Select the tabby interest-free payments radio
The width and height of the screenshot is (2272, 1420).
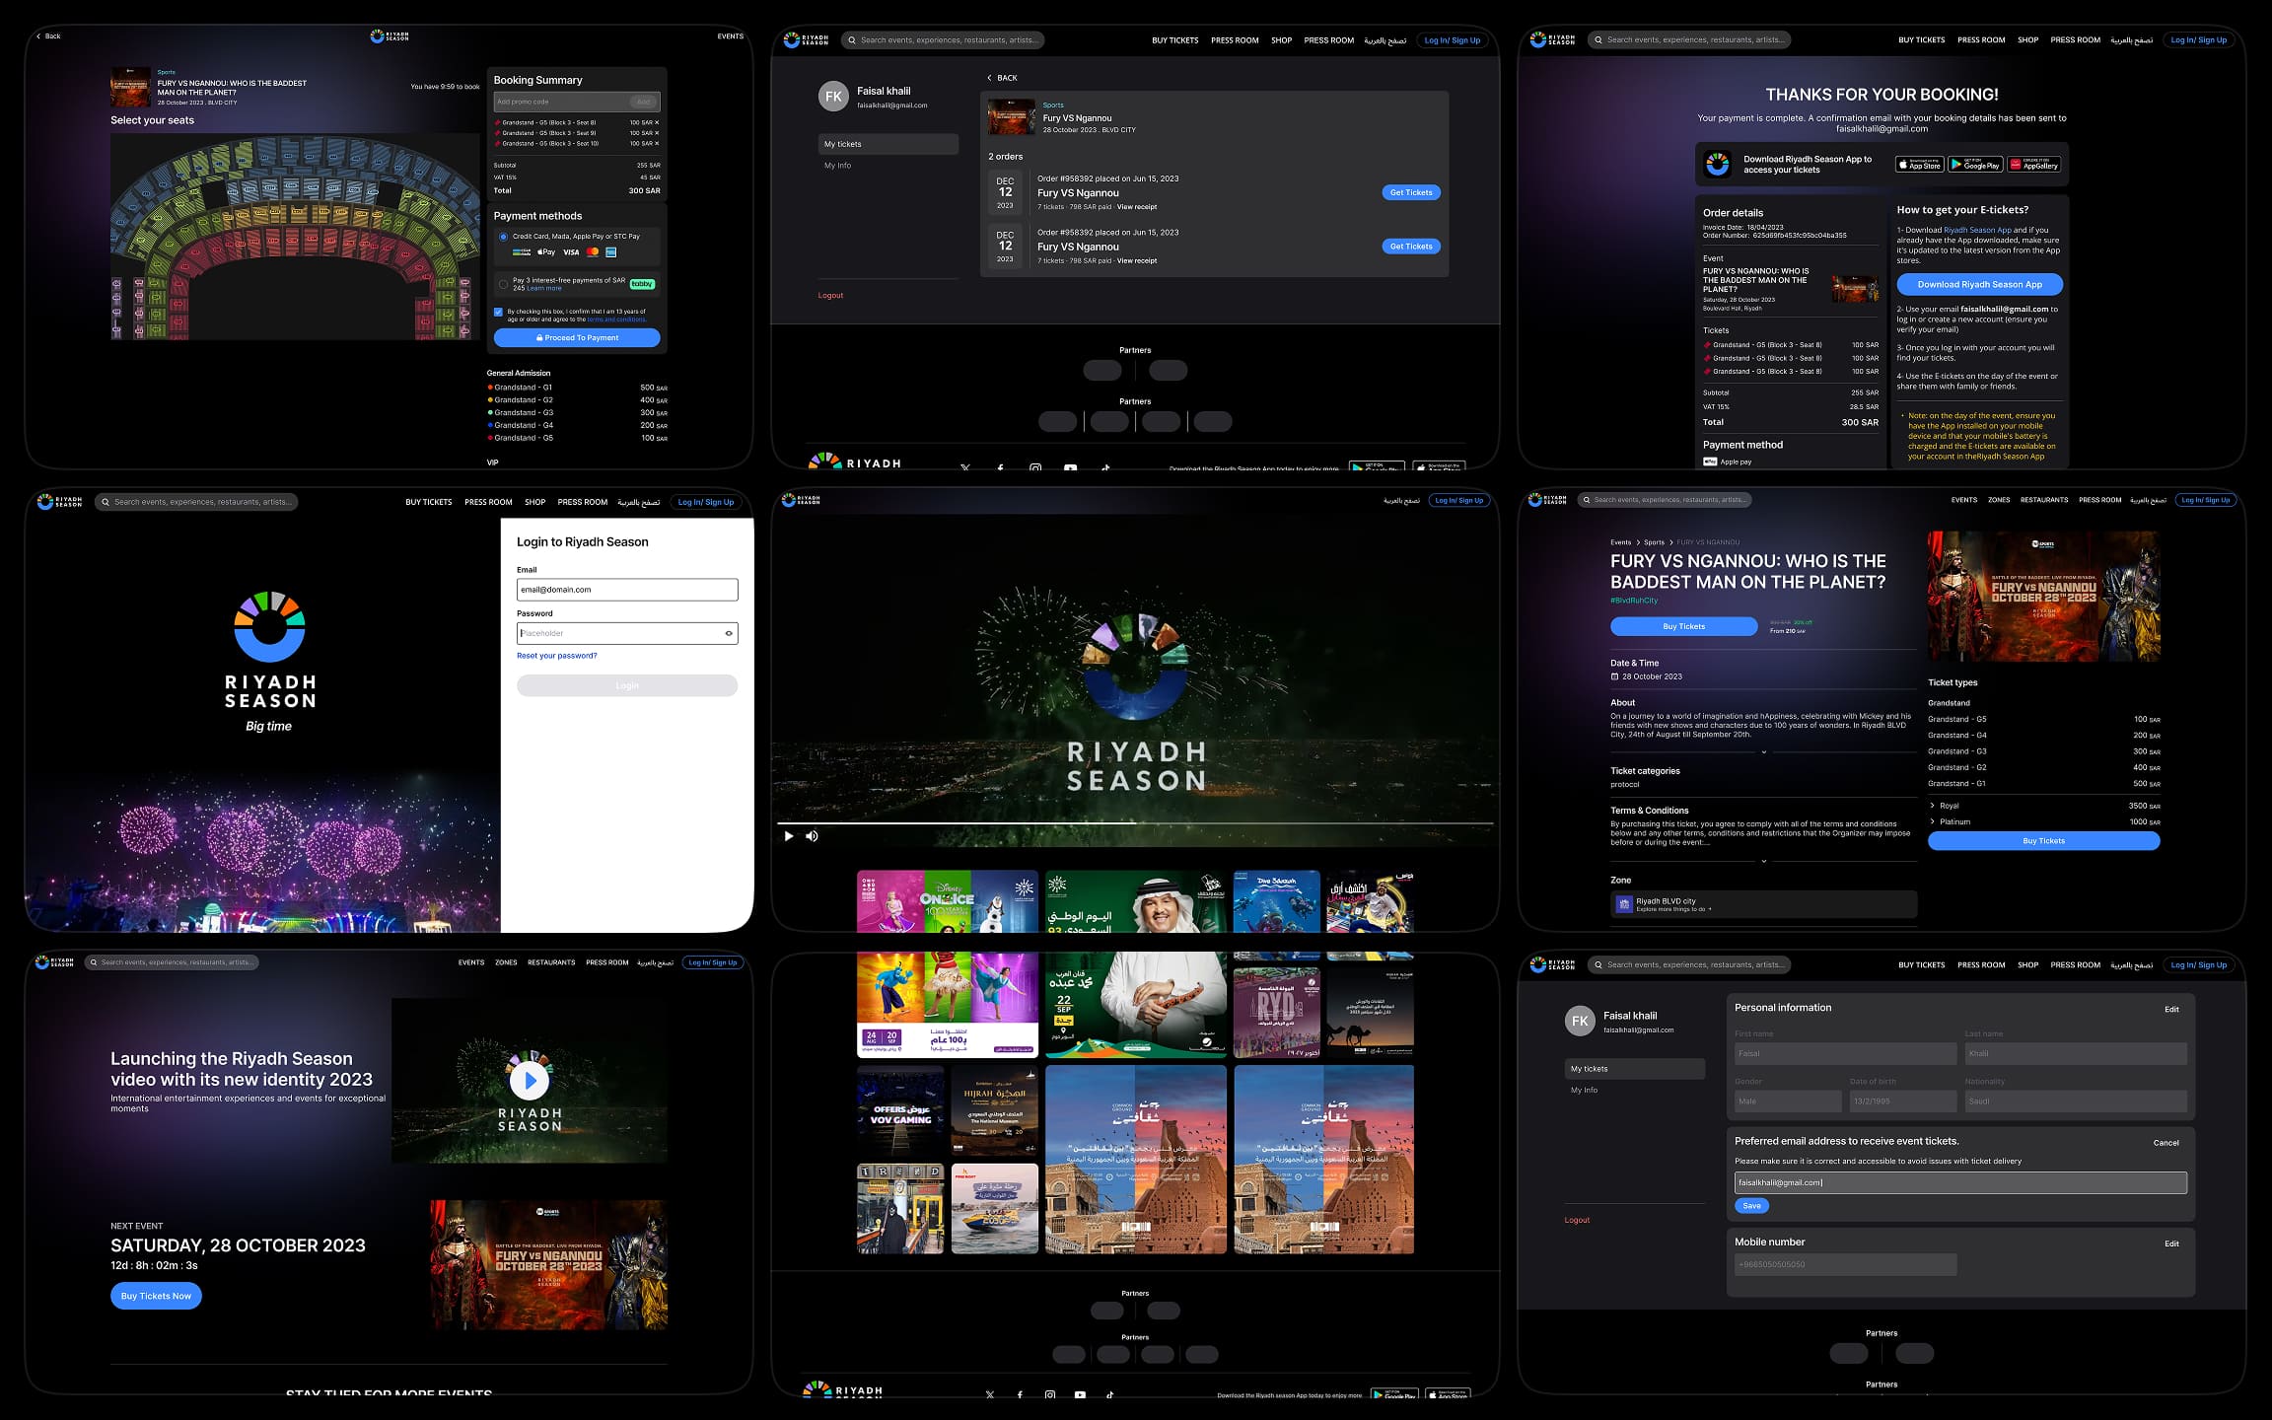click(504, 284)
